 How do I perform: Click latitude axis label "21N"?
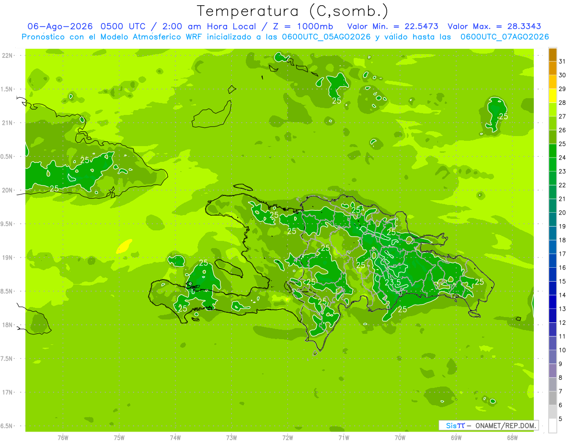pyautogui.click(x=7, y=123)
